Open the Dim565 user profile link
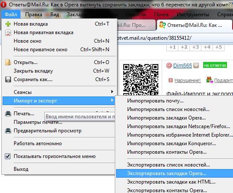This screenshot has height=193, width=233. pyautogui.click(x=183, y=66)
